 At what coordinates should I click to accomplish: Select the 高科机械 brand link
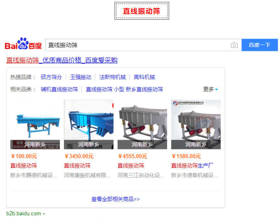144,77
